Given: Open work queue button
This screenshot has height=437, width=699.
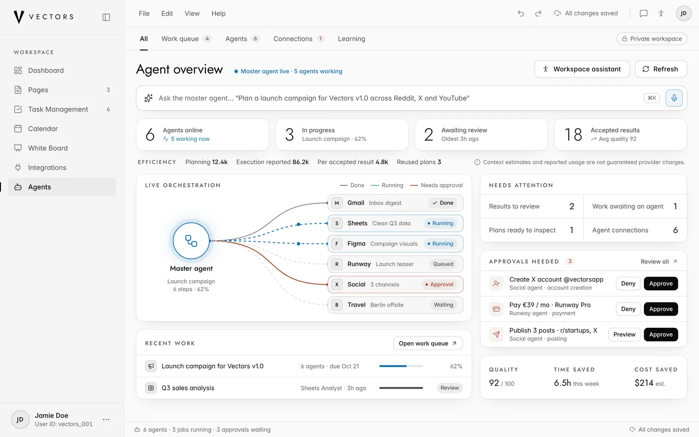Looking at the screenshot, I should pyautogui.click(x=428, y=343).
